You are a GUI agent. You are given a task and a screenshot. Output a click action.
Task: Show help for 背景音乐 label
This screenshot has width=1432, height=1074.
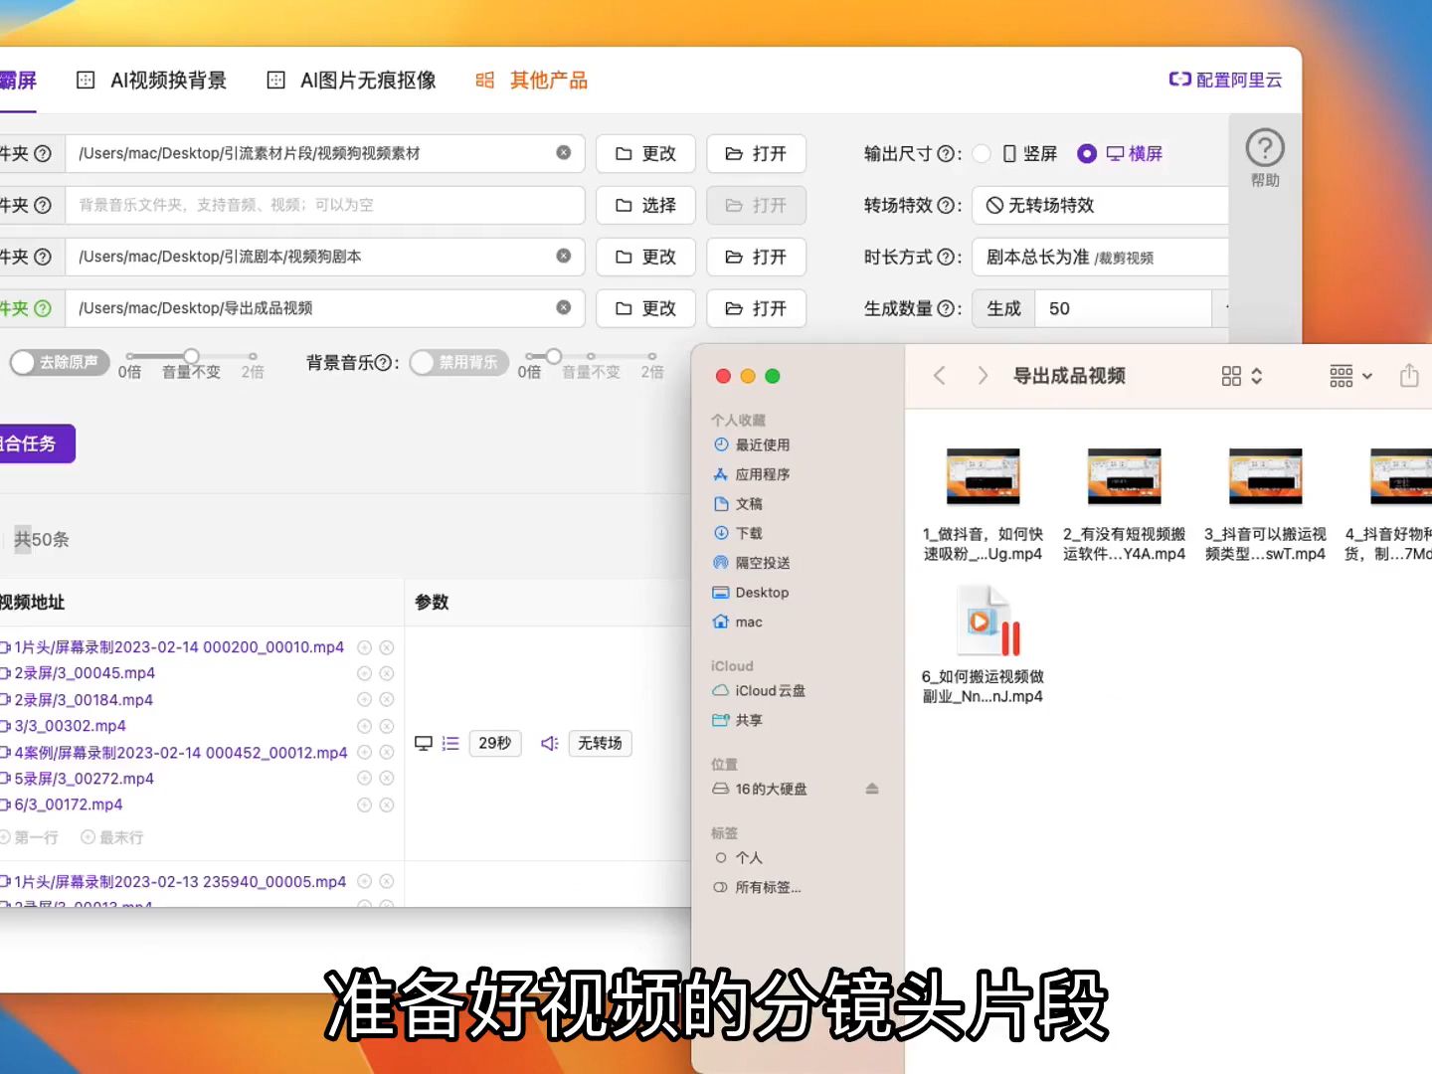pos(383,363)
